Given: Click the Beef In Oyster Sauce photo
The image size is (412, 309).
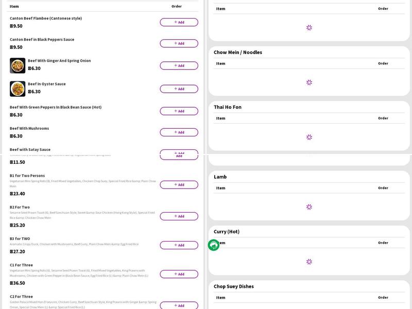Looking at the screenshot, I should tap(18, 89).
